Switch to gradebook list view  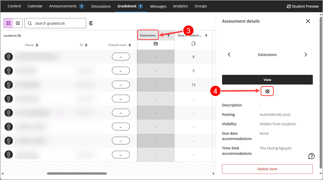tap(18, 23)
